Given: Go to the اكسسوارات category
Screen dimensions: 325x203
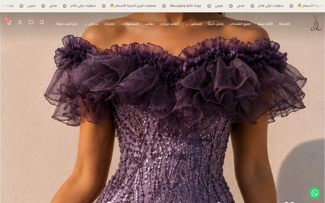Looking at the screenshot, I should click(x=130, y=24).
